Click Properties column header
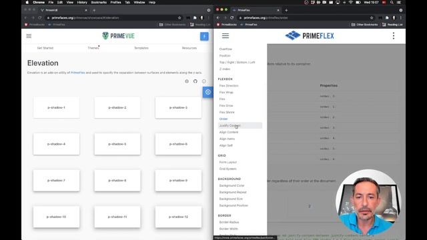This screenshot has width=427, height=240. [x=328, y=85]
